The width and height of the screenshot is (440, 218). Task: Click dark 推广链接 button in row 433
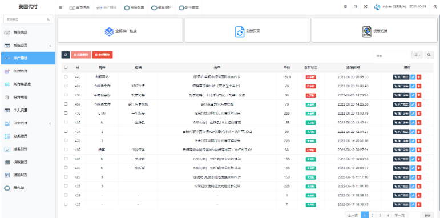click(401, 141)
